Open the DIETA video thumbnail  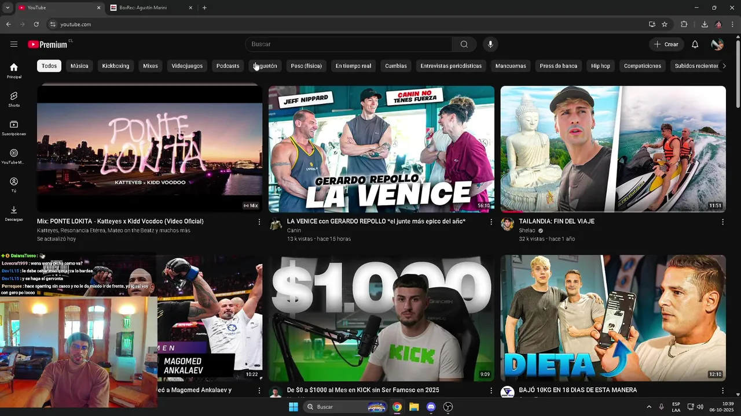(613, 318)
